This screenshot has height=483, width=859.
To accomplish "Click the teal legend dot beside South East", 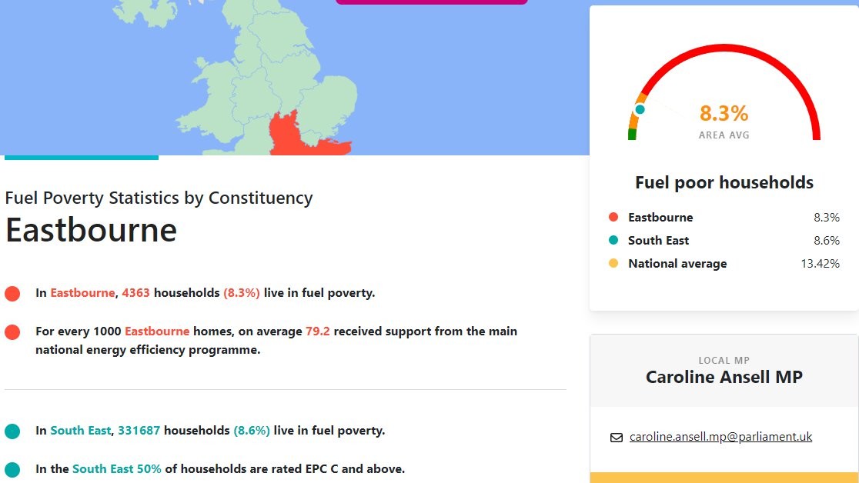I will pyautogui.click(x=613, y=241).
